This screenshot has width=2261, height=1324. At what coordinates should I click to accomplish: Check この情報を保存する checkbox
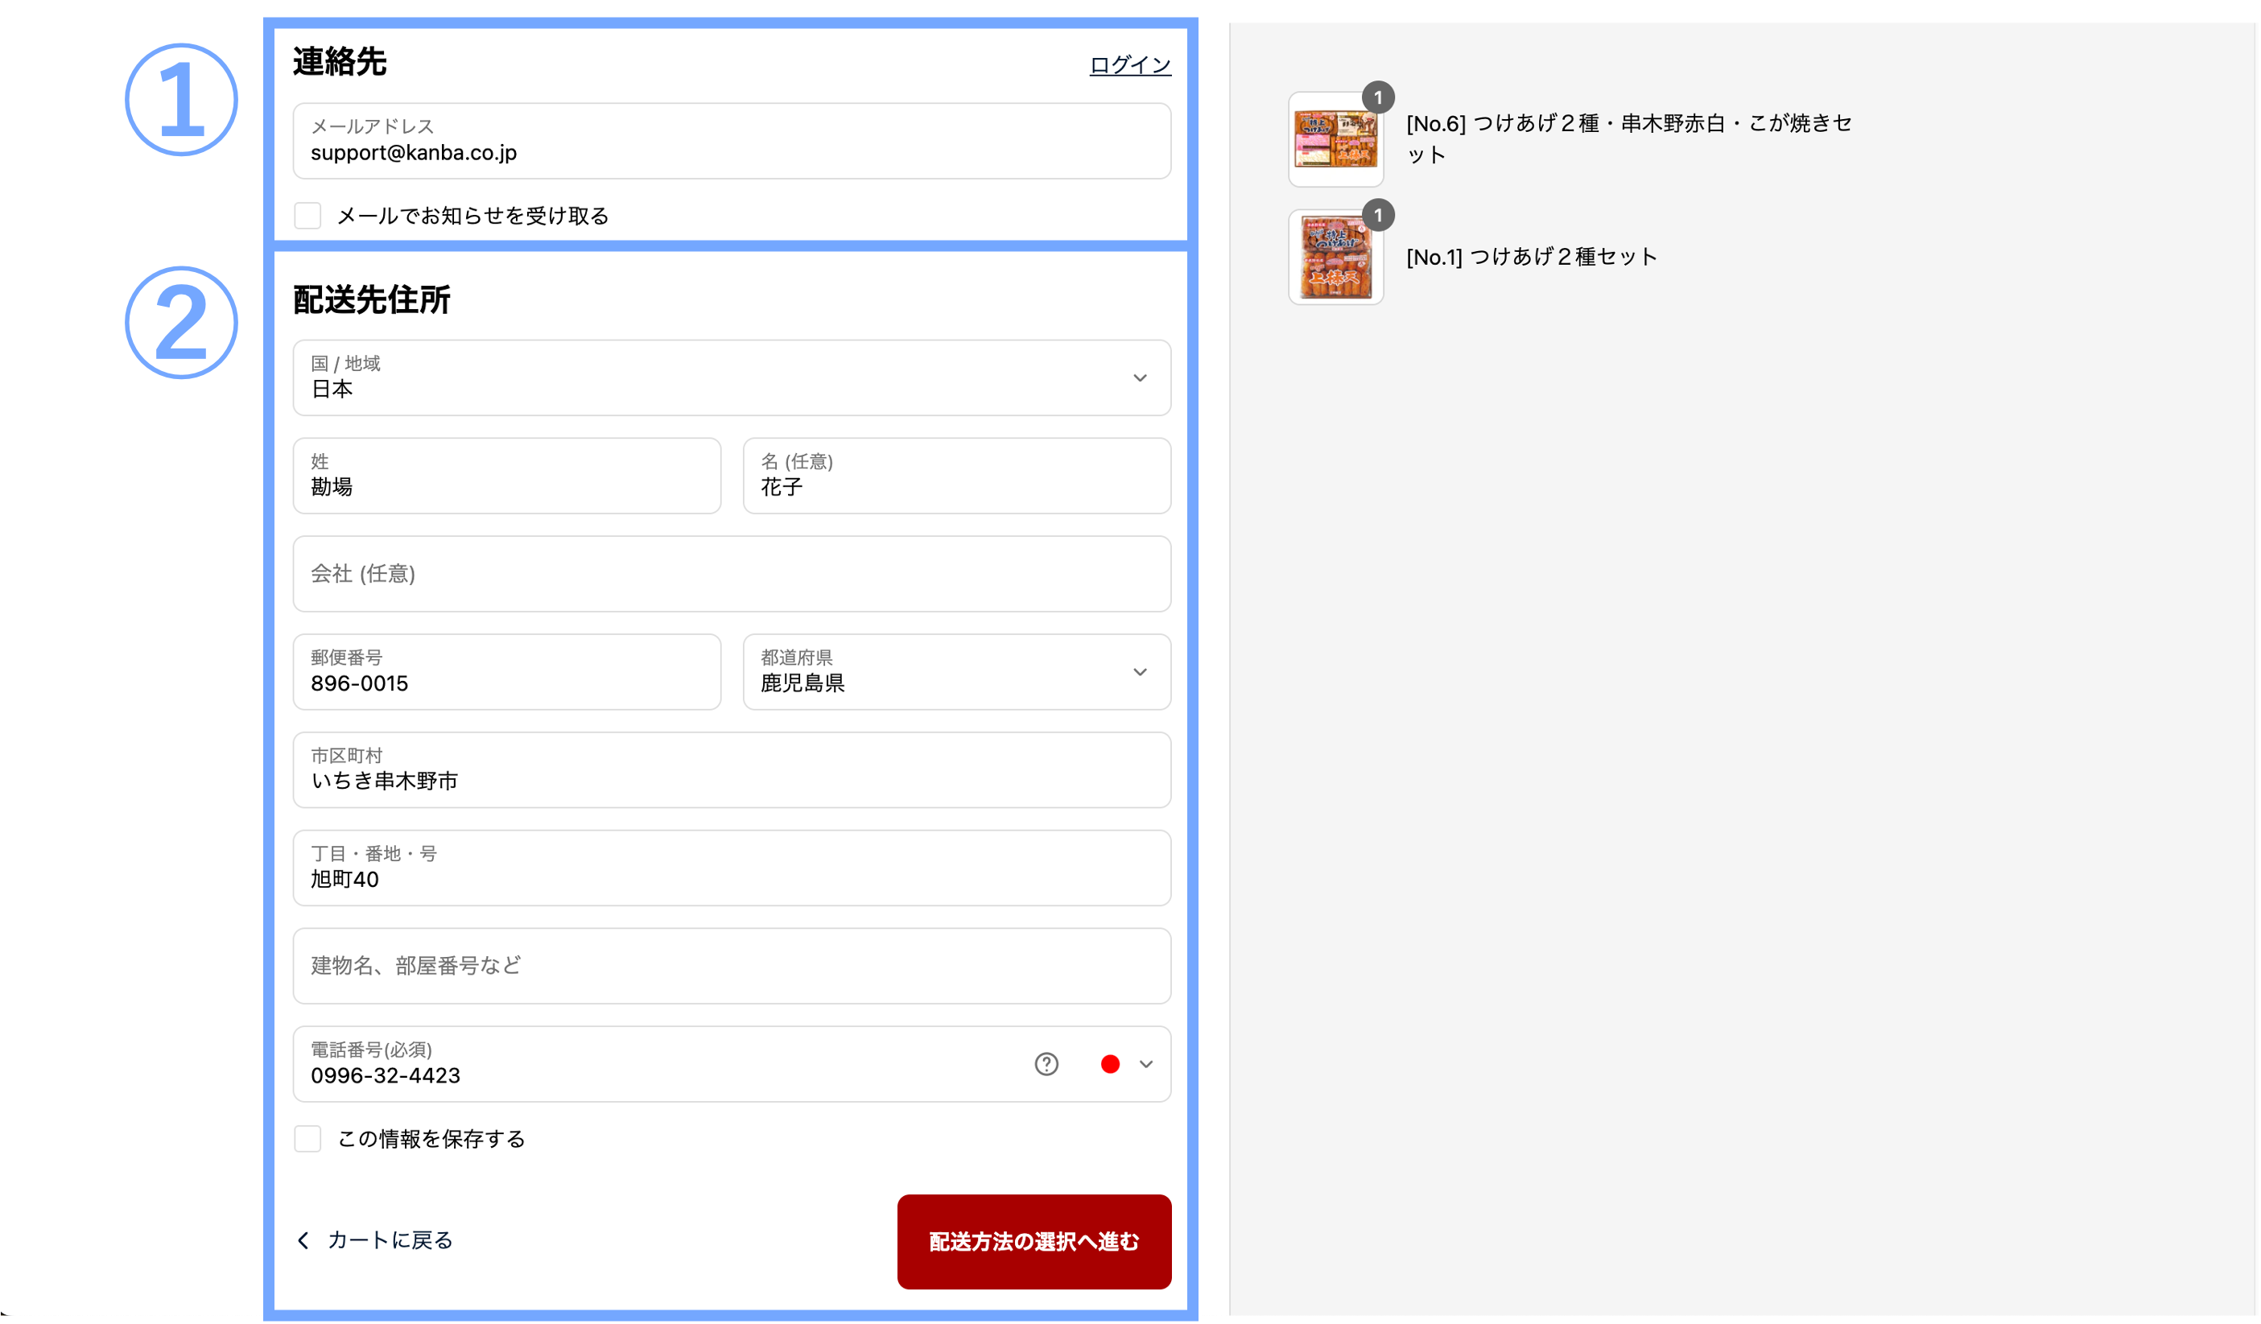[307, 1139]
